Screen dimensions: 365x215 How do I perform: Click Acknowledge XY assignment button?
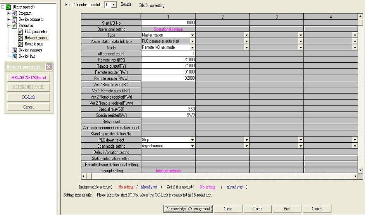point(188,209)
